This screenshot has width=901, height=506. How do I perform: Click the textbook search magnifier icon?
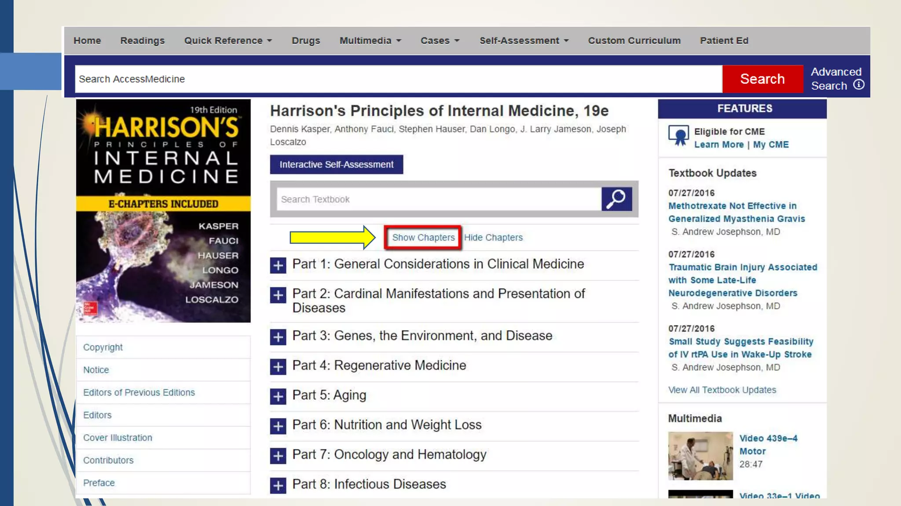[x=616, y=199]
